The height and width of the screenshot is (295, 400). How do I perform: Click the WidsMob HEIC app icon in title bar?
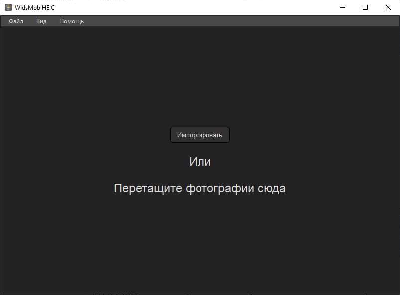coord(8,7)
